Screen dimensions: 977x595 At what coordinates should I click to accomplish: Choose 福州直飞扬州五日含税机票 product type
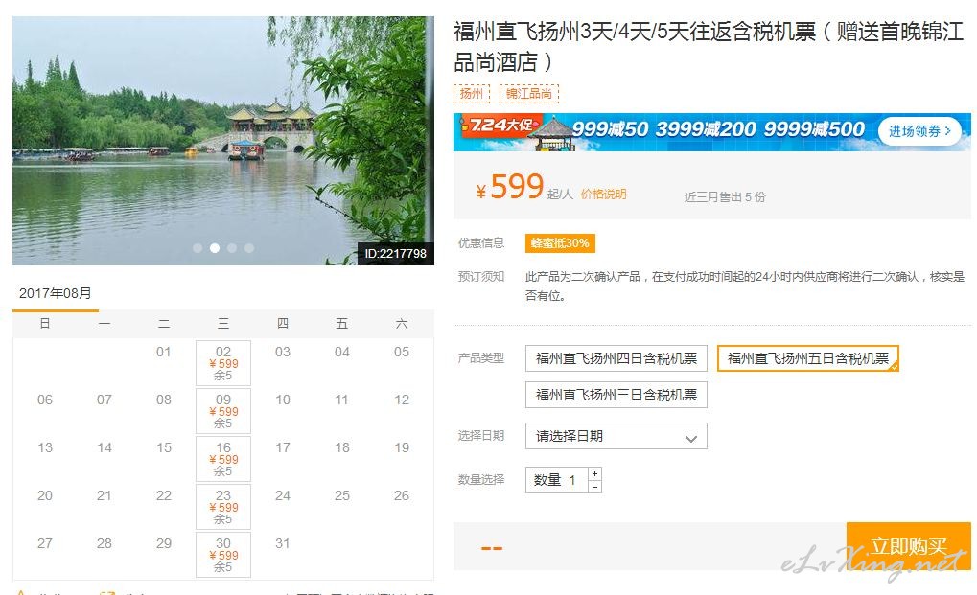coord(808,358)
